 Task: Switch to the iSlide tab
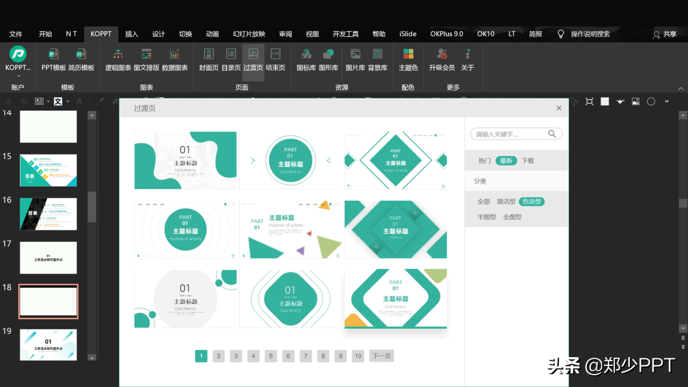tap(408, 34)
